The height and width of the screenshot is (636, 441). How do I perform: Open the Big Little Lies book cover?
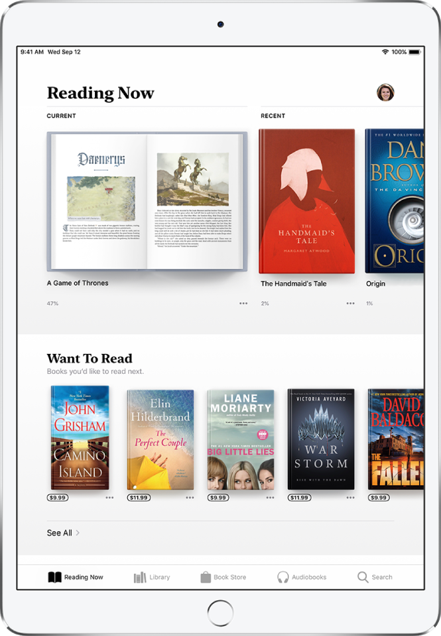point(241,439)
